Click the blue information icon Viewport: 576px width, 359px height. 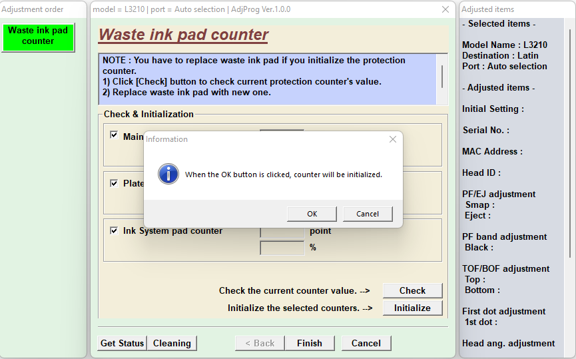(168, 175)
